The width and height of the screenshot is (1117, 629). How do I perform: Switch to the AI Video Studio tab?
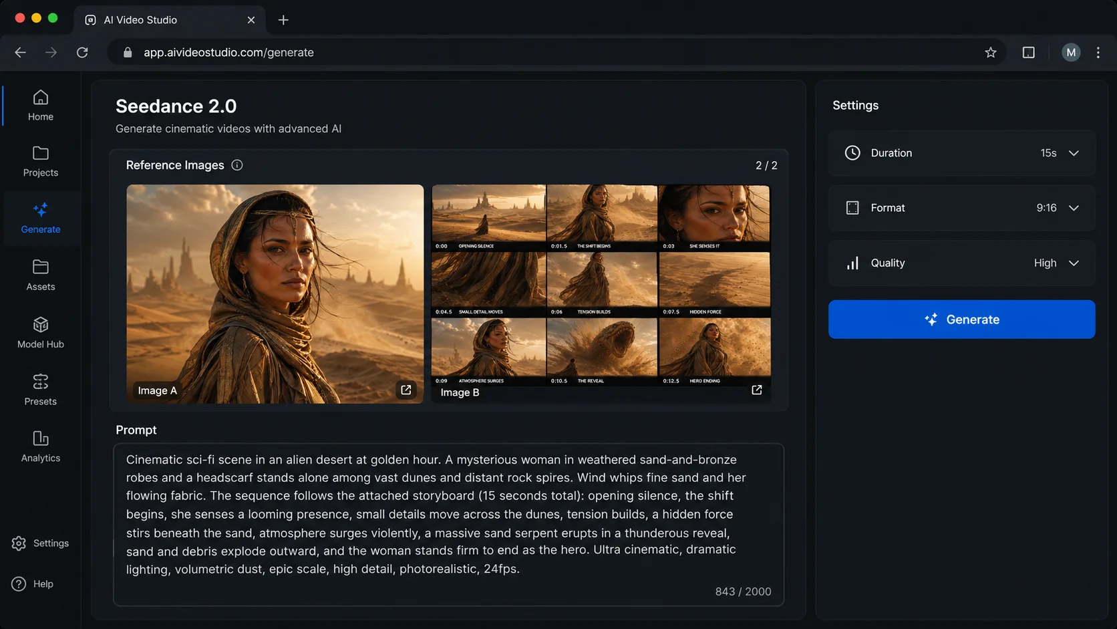tap(170, 20)
